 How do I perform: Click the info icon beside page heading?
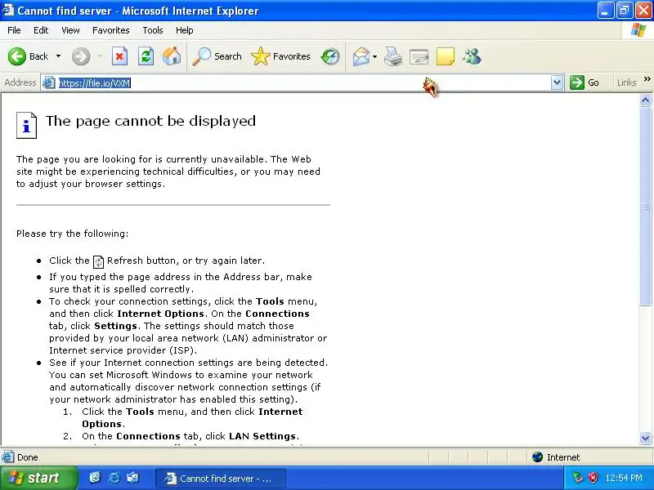coord(26,125)
